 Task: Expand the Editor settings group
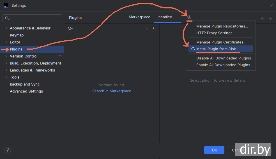(6, 42)
